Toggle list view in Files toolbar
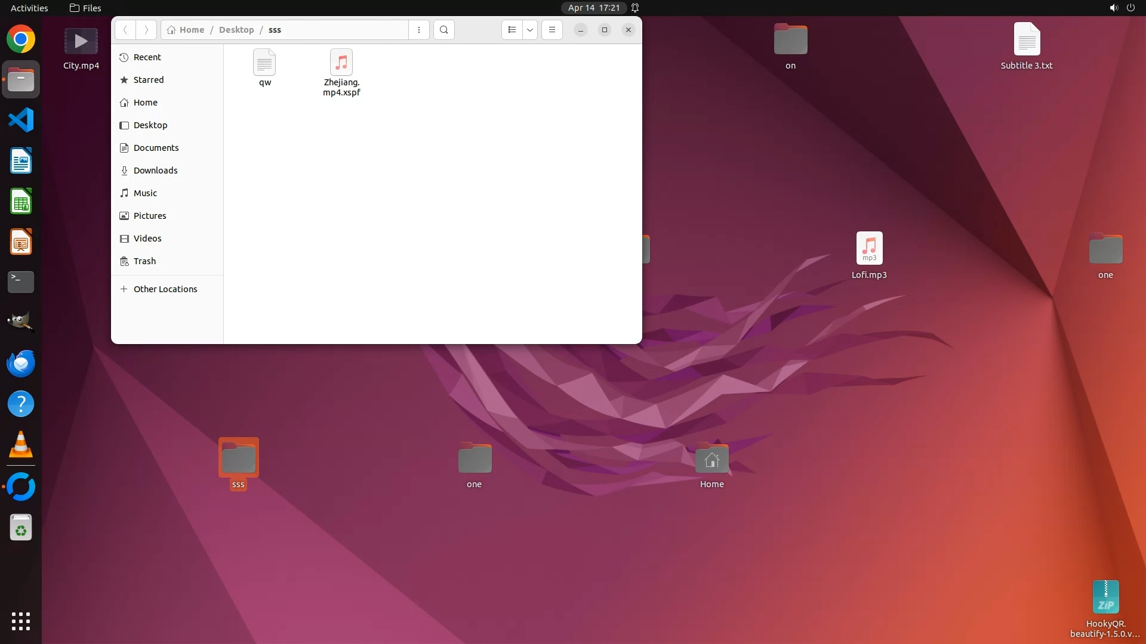This screenshot has height=644, width=1146. tap(512, 30)
